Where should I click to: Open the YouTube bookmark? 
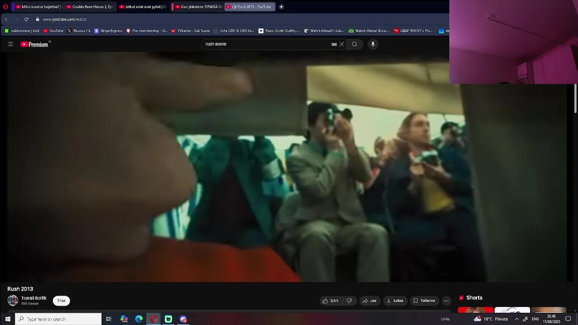[x=53, y=31]
